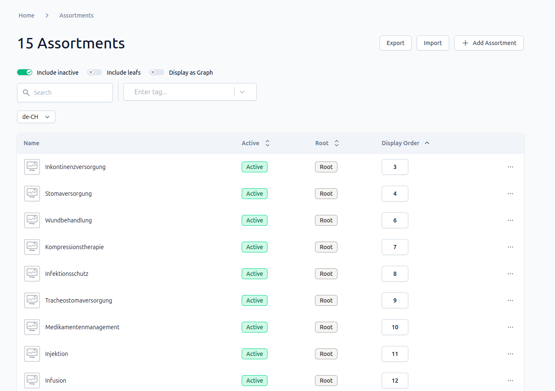
Task: Click the Assortments breadcrumb
Action: (76, 15)
